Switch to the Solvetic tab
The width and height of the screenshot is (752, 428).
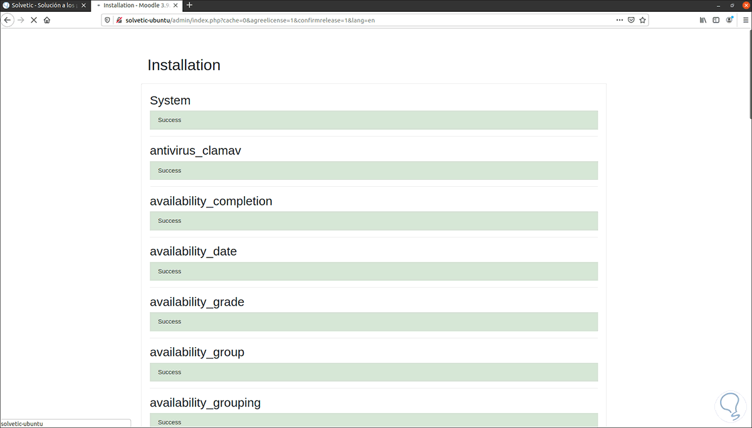(x=43, y=5)
